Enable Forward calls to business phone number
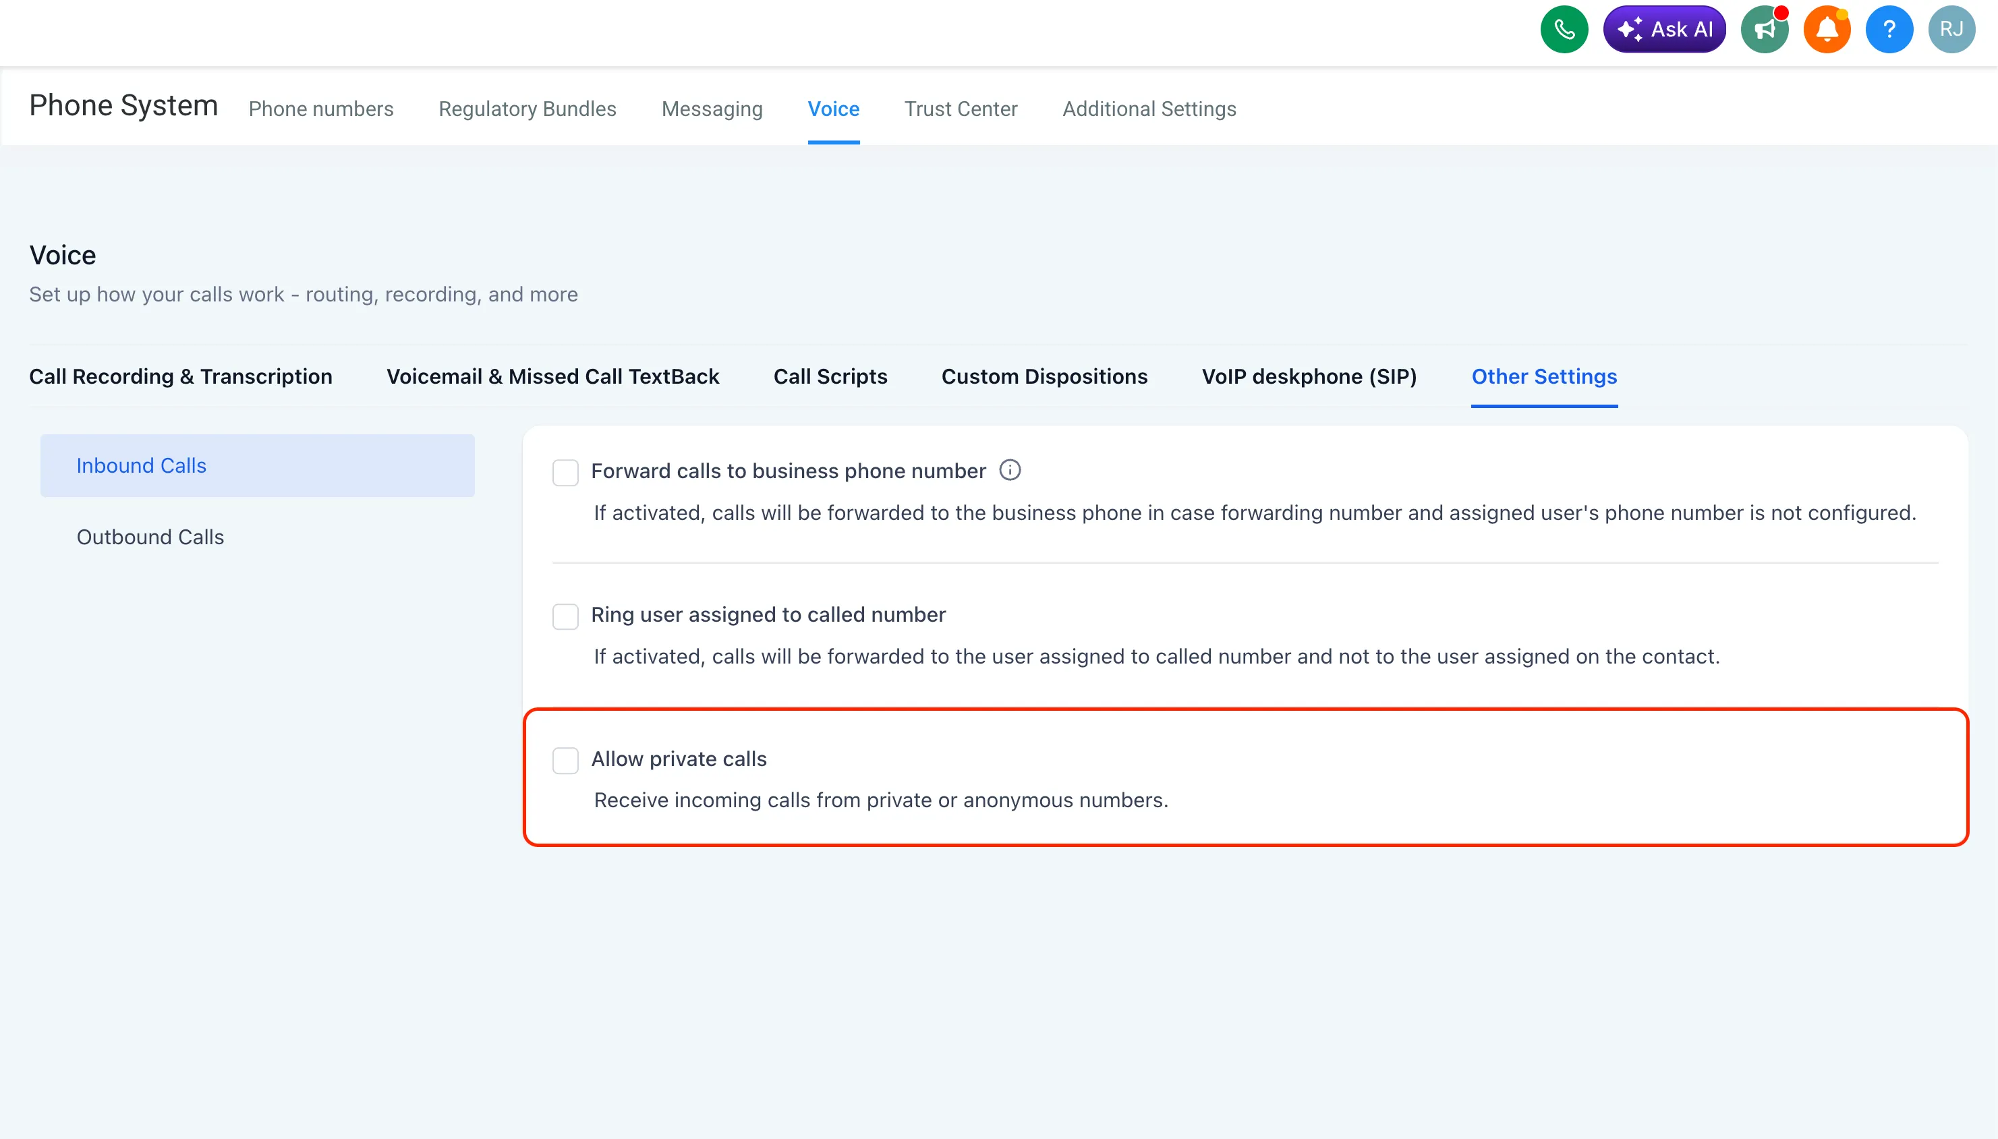 (565, 473)
